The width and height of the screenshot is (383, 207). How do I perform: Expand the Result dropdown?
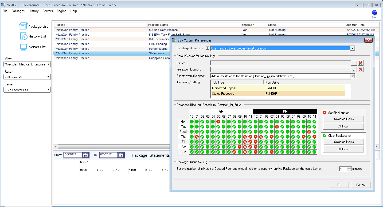pos(48,77)
